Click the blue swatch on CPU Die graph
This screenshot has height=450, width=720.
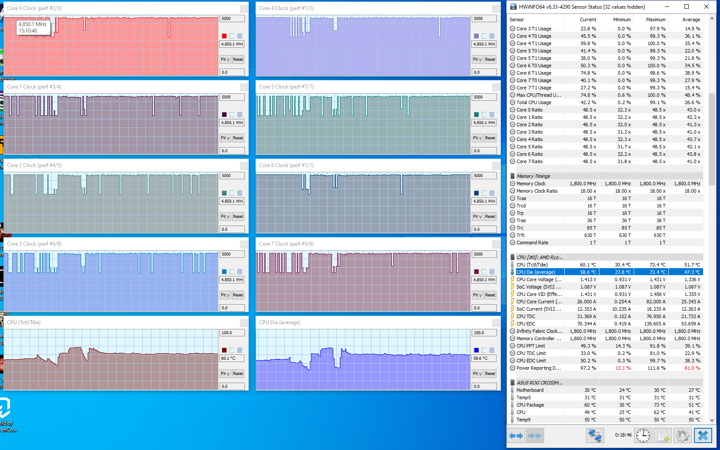[x=476, y=350]
